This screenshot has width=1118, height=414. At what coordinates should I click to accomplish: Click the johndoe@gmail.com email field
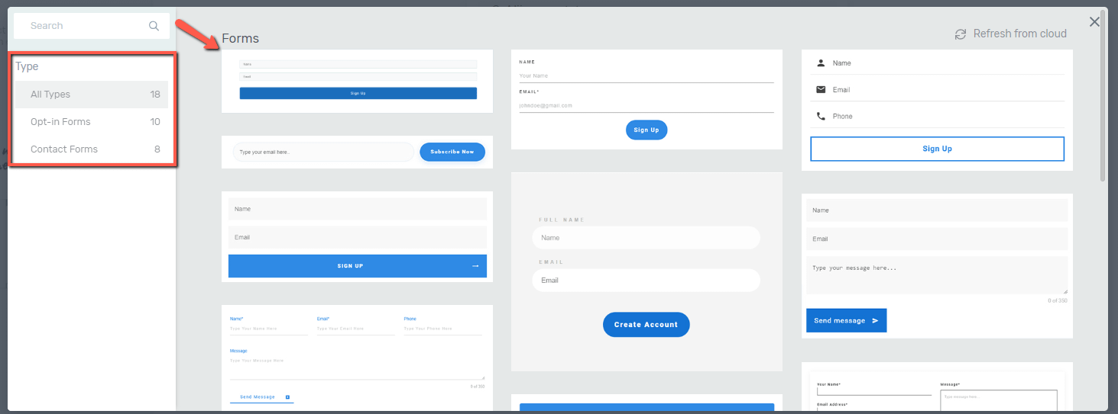(x=646, y=106)
